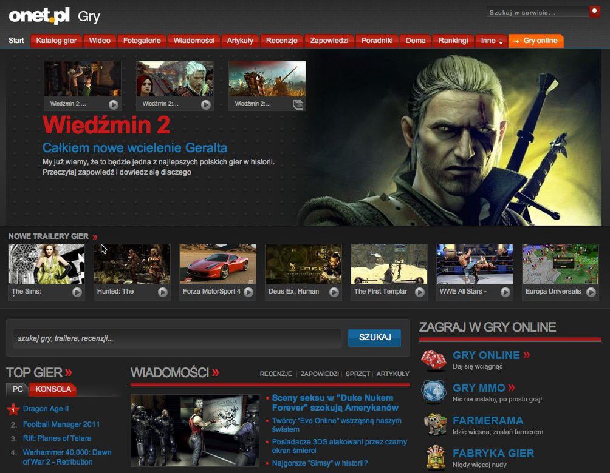Open Całkiem nowe wcielenie Geralta link
This screenshot has height=473, width=610.
pos(135,148)
